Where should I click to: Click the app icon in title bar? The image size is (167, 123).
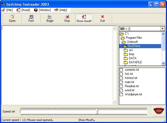[x=3, y=4]
